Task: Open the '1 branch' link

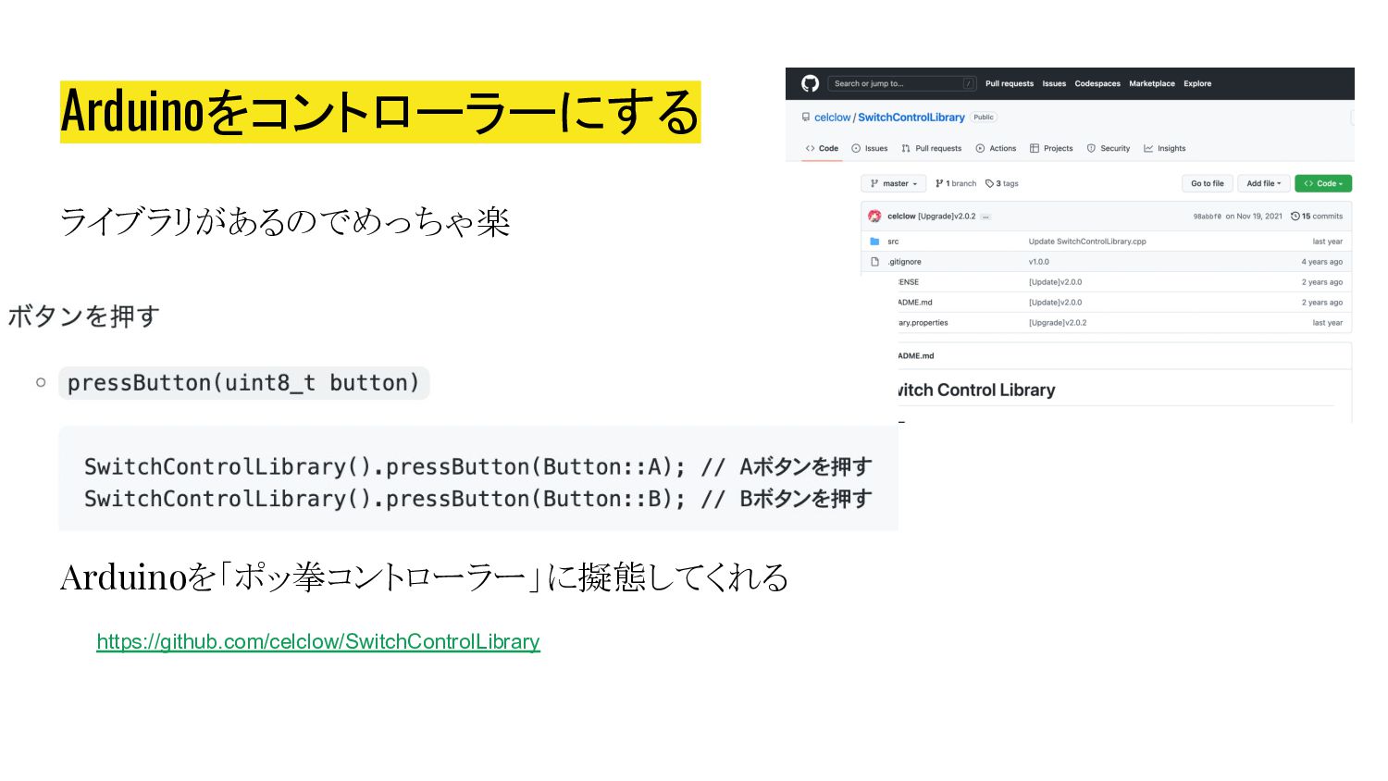Action: coord(956,183)
